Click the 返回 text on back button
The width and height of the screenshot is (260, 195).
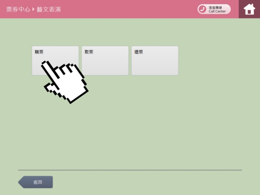37,182
